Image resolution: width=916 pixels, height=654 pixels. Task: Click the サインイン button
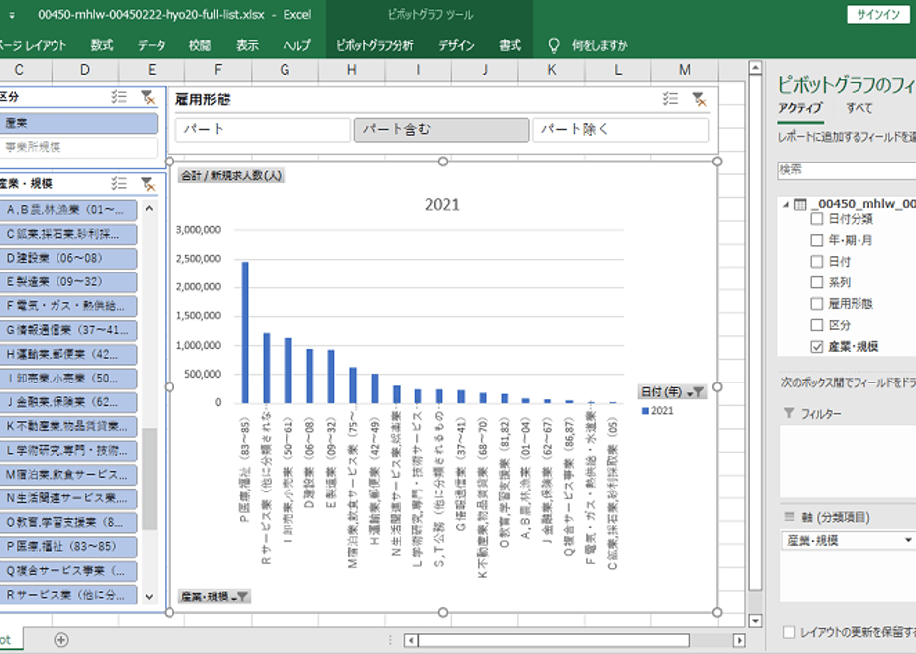878,15
